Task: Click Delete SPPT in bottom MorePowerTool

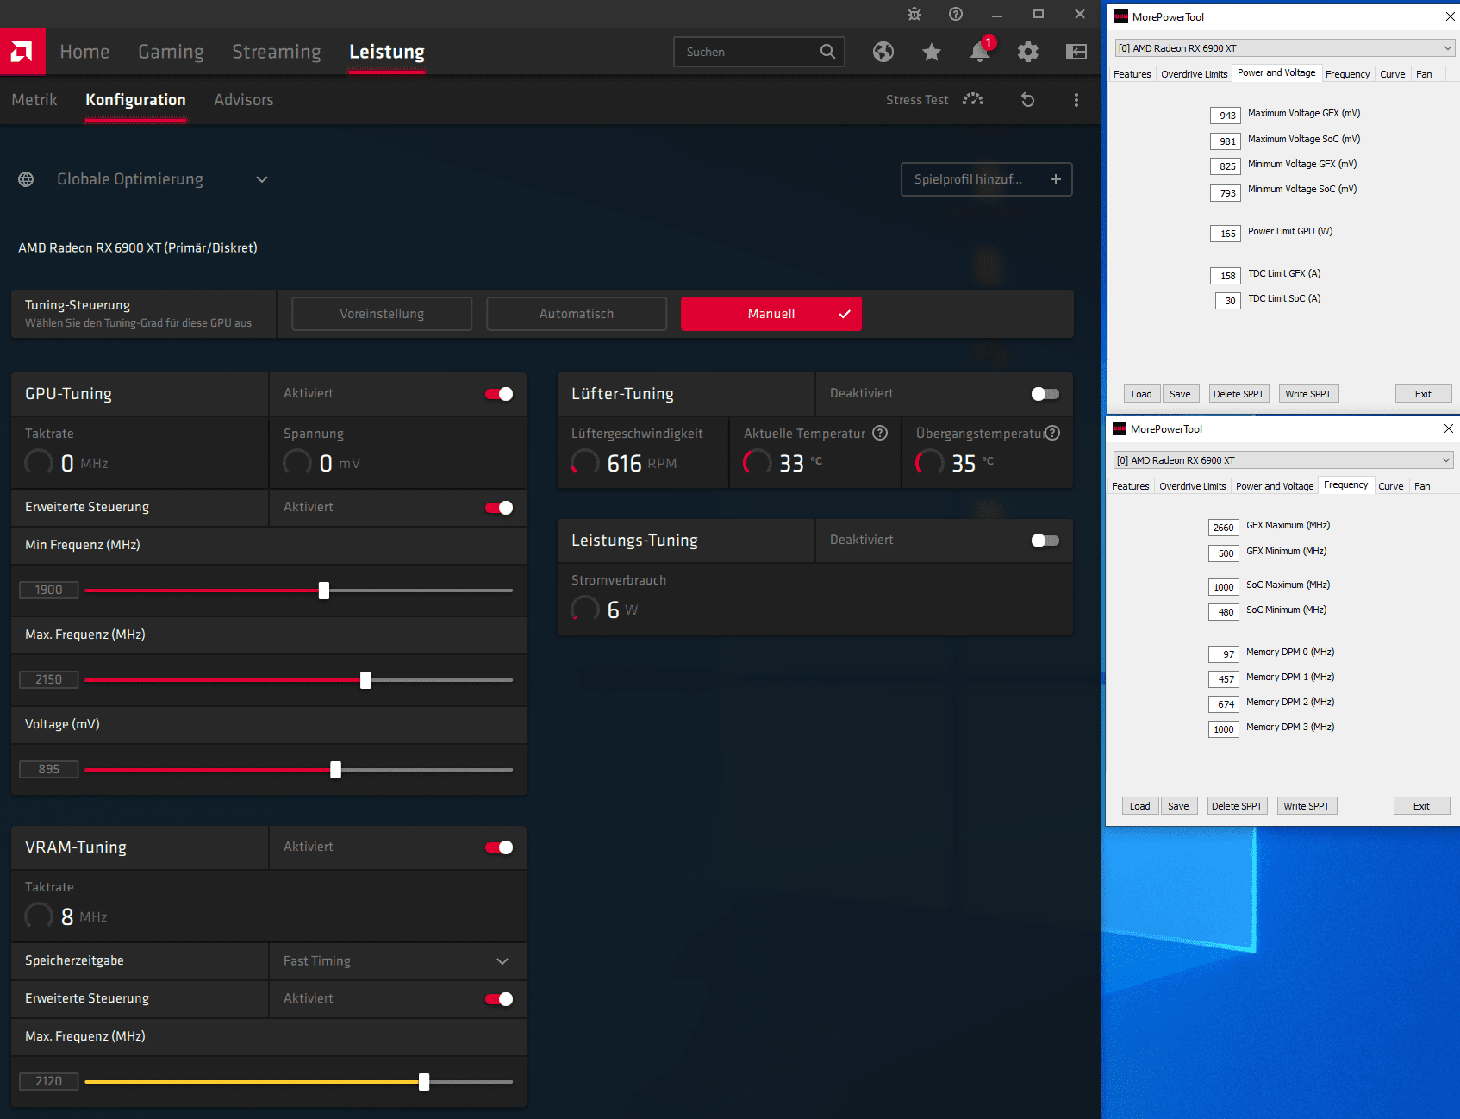Action: (1237, 806)
